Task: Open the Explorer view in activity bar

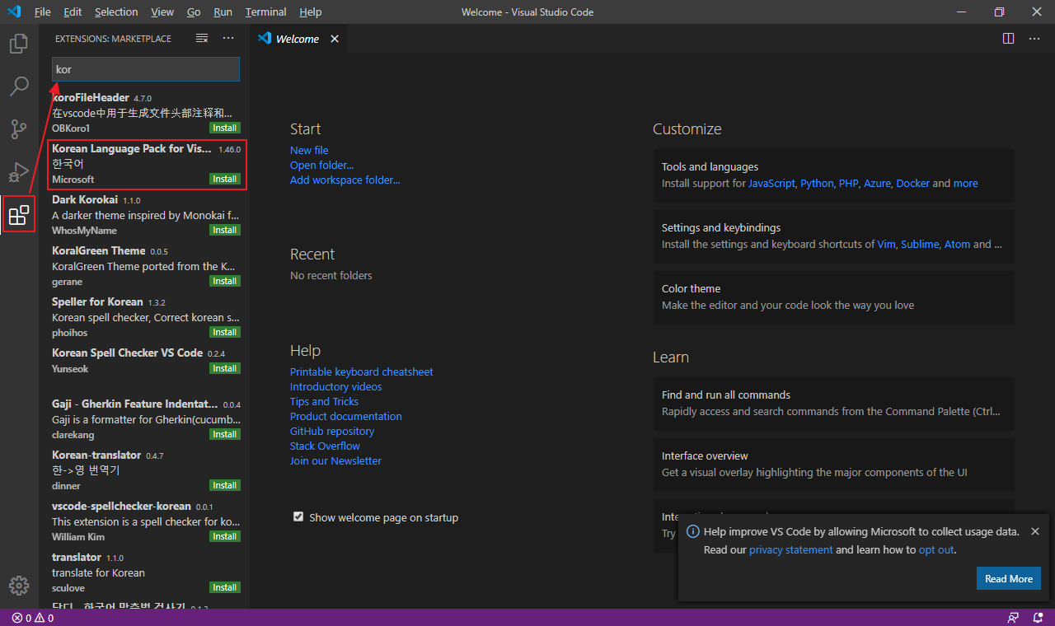Action: coord(19,43)
